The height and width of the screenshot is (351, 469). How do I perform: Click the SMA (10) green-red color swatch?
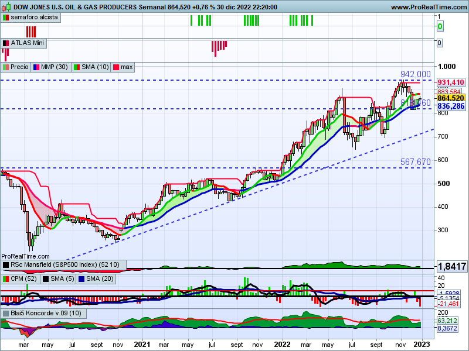77,67
